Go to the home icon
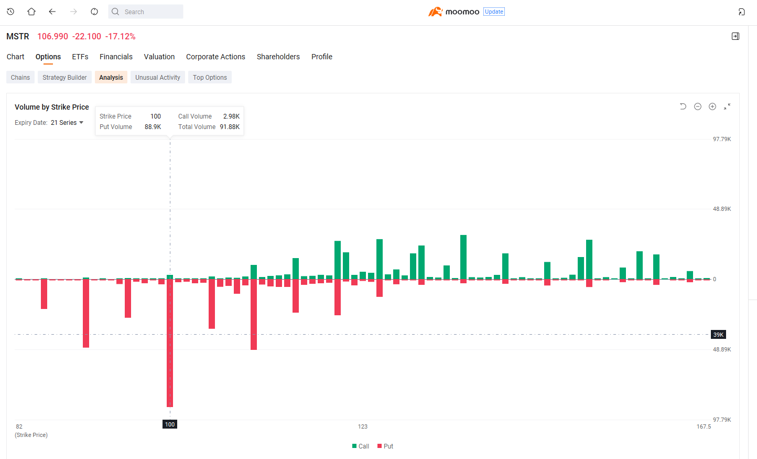The width and height of the screenshot is (757, 459). (31, 12)
